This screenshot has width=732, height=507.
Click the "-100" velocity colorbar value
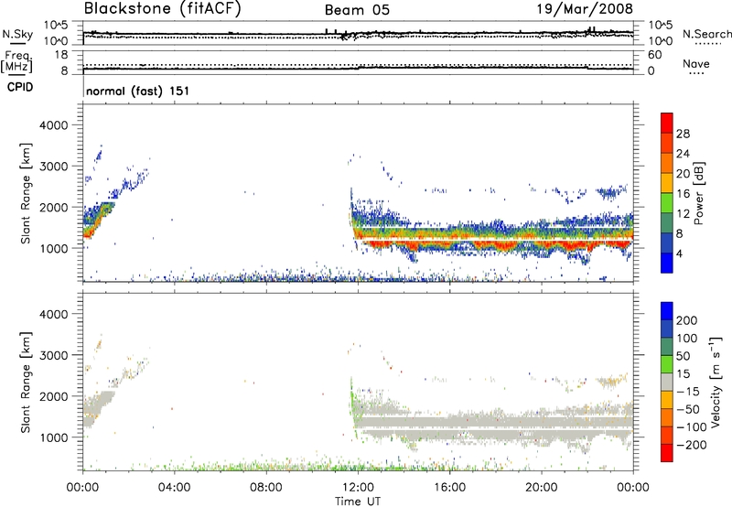pos(691,427)
